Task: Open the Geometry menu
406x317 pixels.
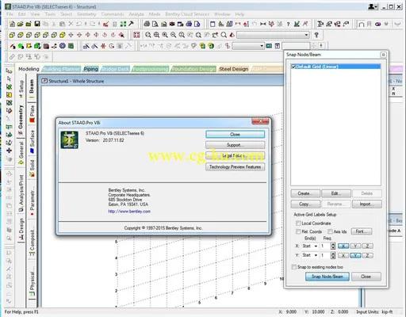Action: tap(86, 14)
